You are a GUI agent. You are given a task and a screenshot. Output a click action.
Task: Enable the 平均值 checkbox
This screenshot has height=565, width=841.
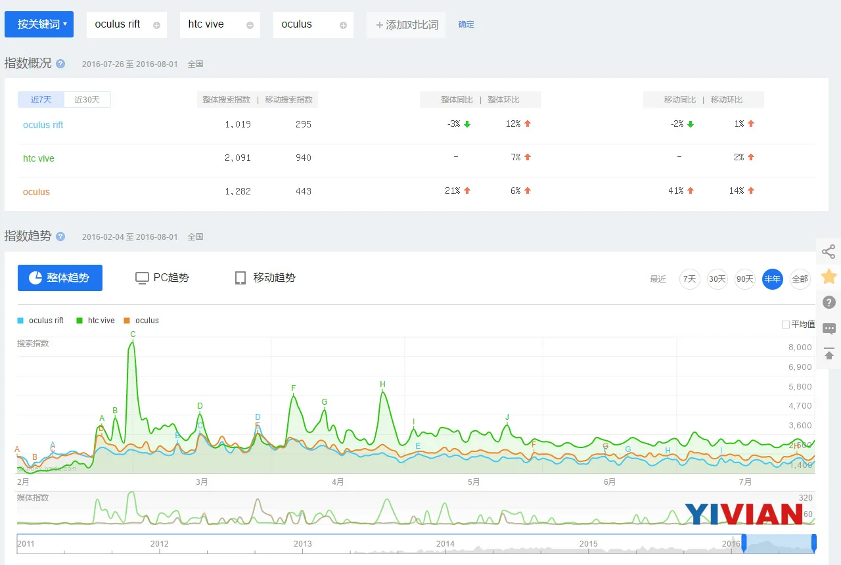pyautogui.click(x=786, y=325)
